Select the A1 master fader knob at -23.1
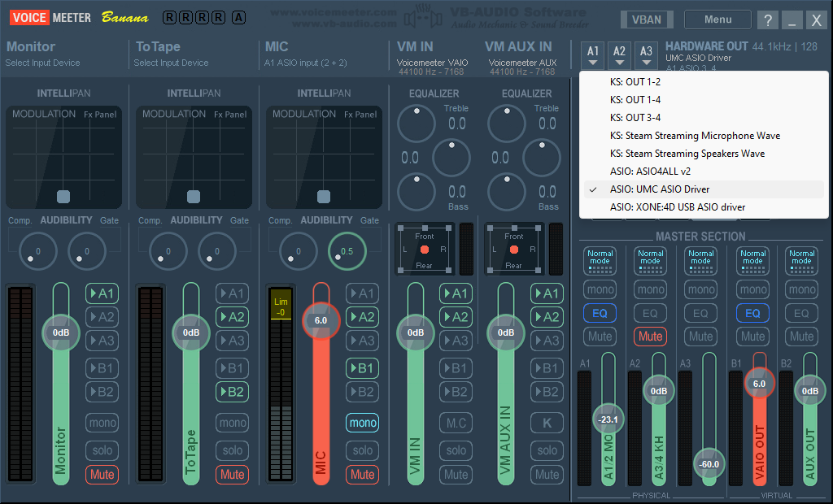 coord(608,419)
